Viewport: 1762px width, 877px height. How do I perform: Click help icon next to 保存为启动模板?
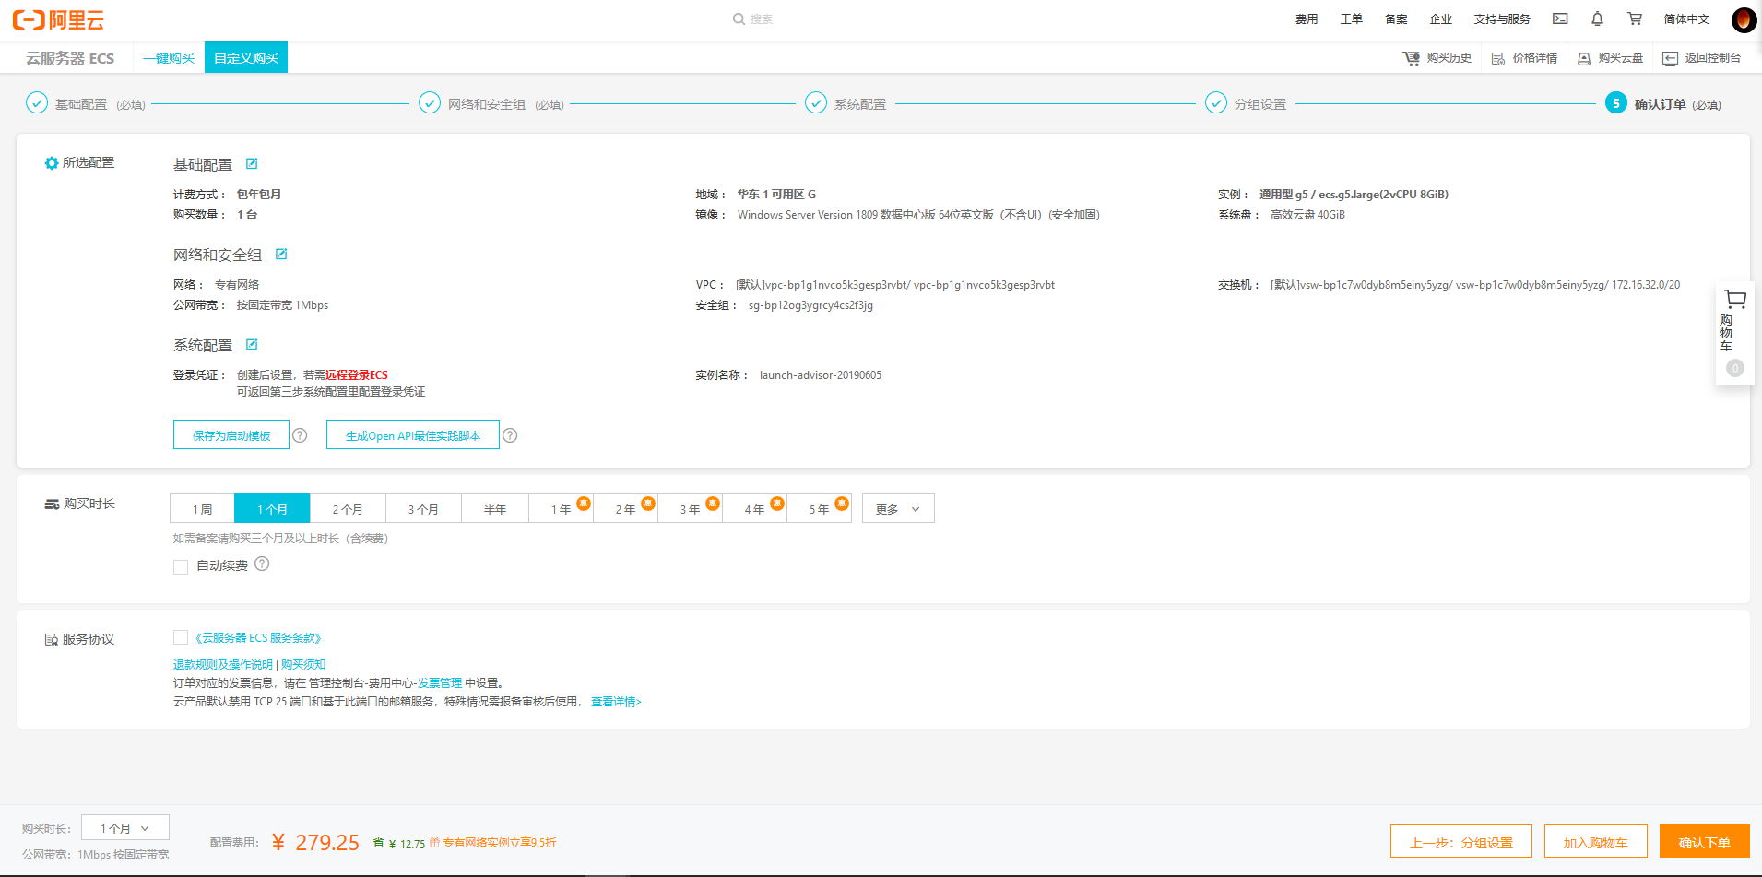coord(300,435)
